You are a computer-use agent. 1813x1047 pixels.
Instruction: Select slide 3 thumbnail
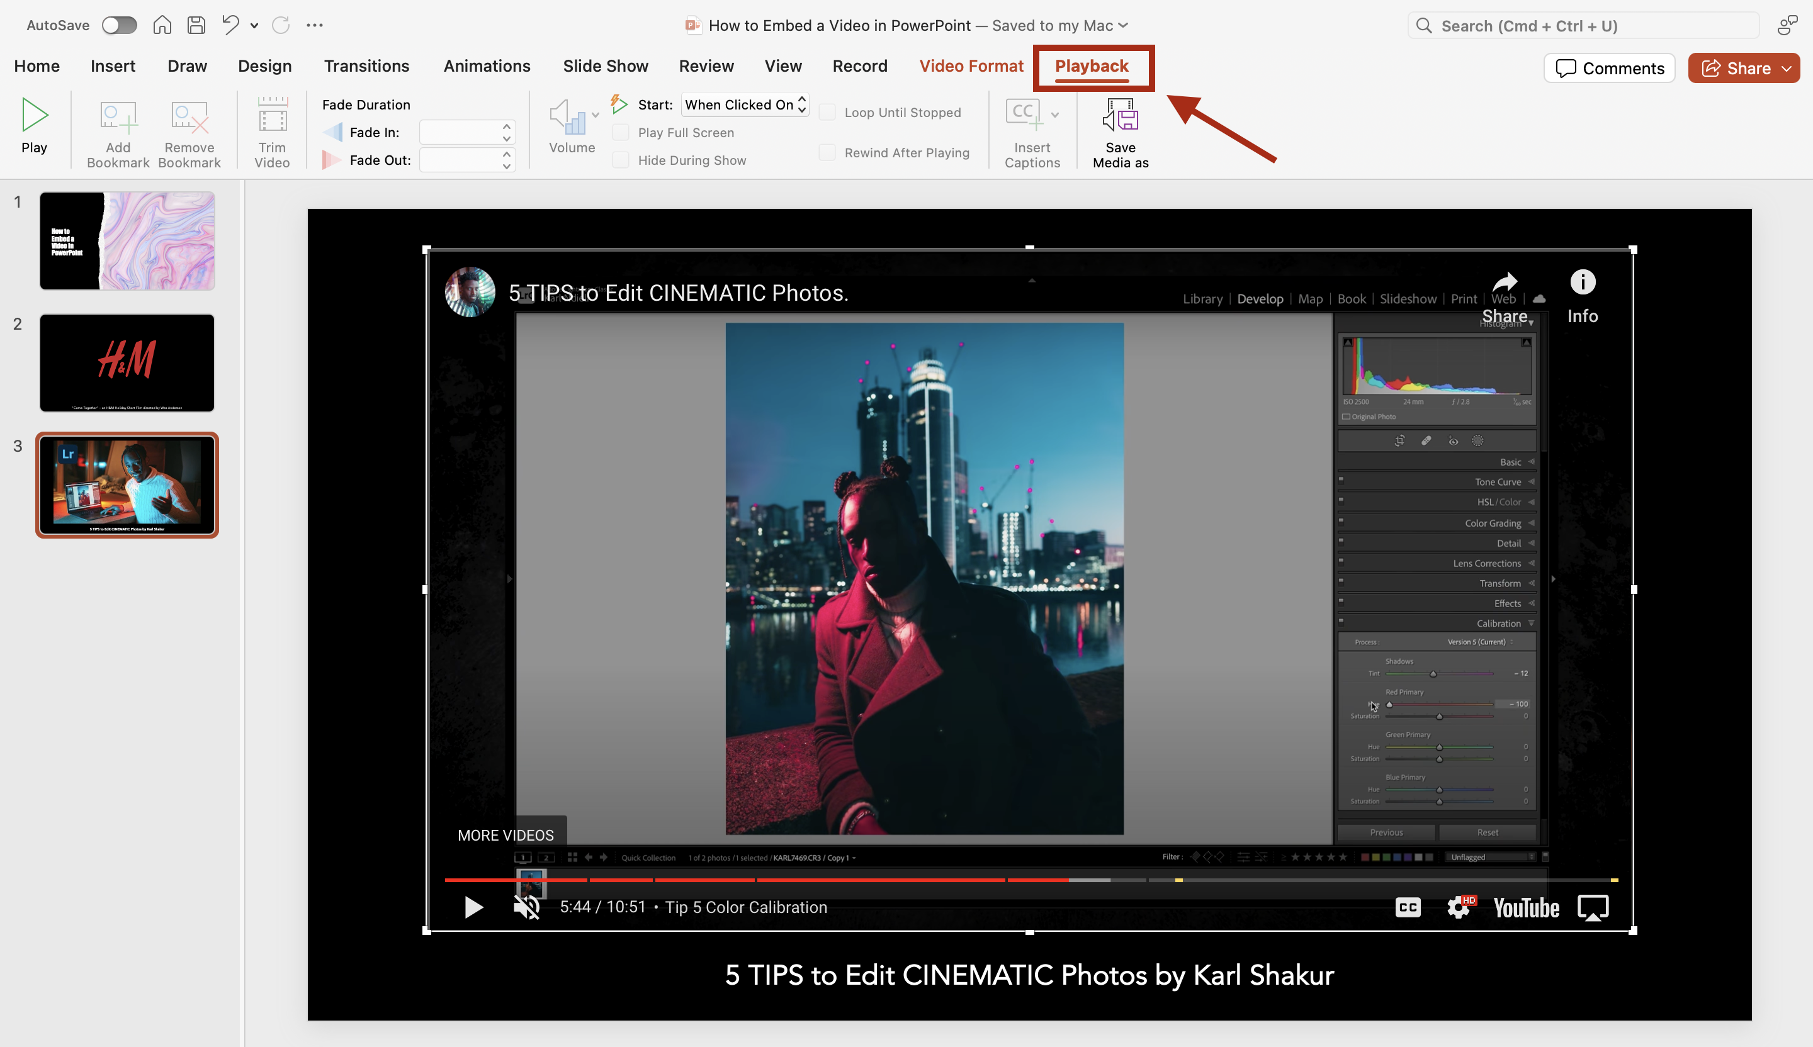[x=127, y=484]
